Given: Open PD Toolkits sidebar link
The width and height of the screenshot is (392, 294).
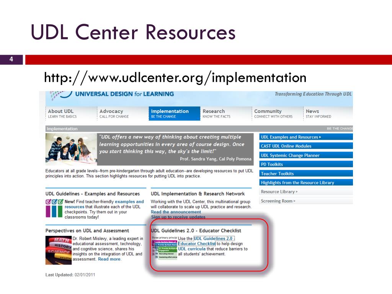Looking at the screenshot, I should tap(306, 164).
